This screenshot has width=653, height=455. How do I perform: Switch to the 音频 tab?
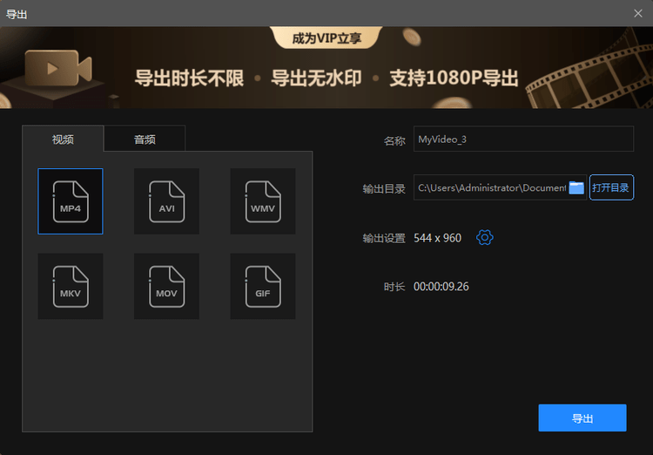pos(145,139)
